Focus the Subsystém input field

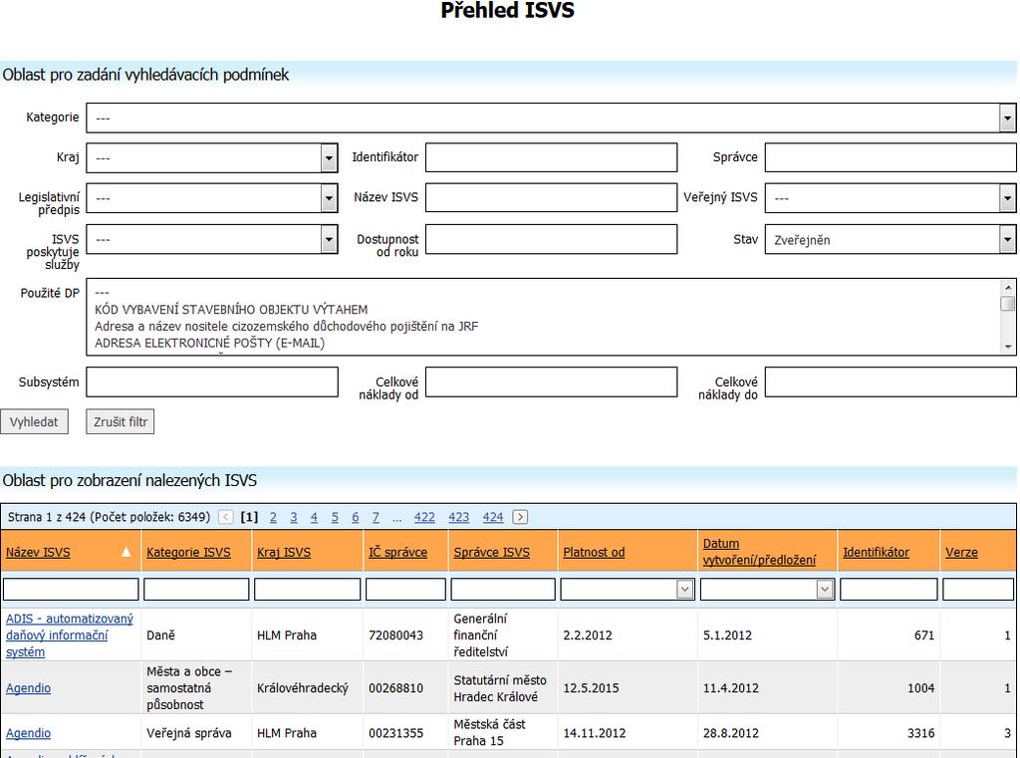(212, 381)
